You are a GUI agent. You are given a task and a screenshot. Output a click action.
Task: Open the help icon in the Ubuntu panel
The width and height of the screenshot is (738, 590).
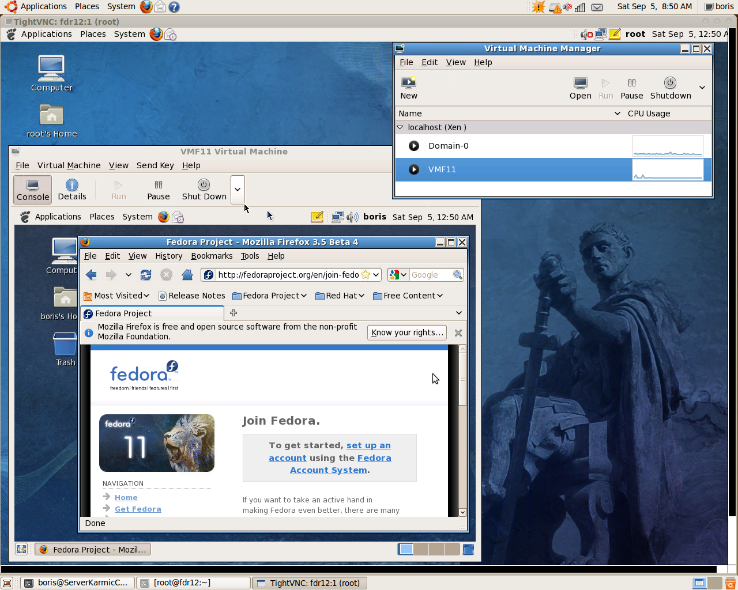click(x=174, y=7)
